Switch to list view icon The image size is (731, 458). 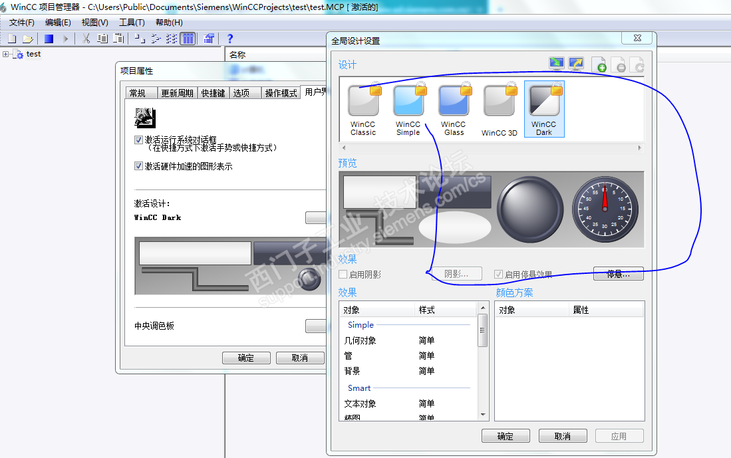[172, 39]
